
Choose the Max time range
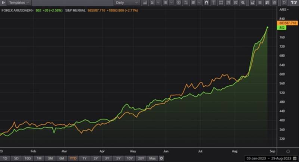click(152, 158)
